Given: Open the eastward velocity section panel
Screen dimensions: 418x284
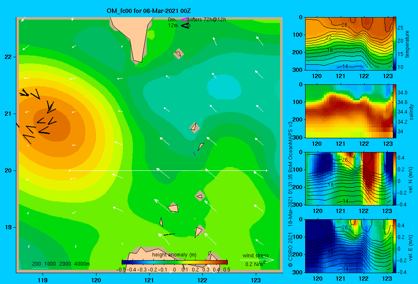Looking at the screenshot, I should (349, 246).
